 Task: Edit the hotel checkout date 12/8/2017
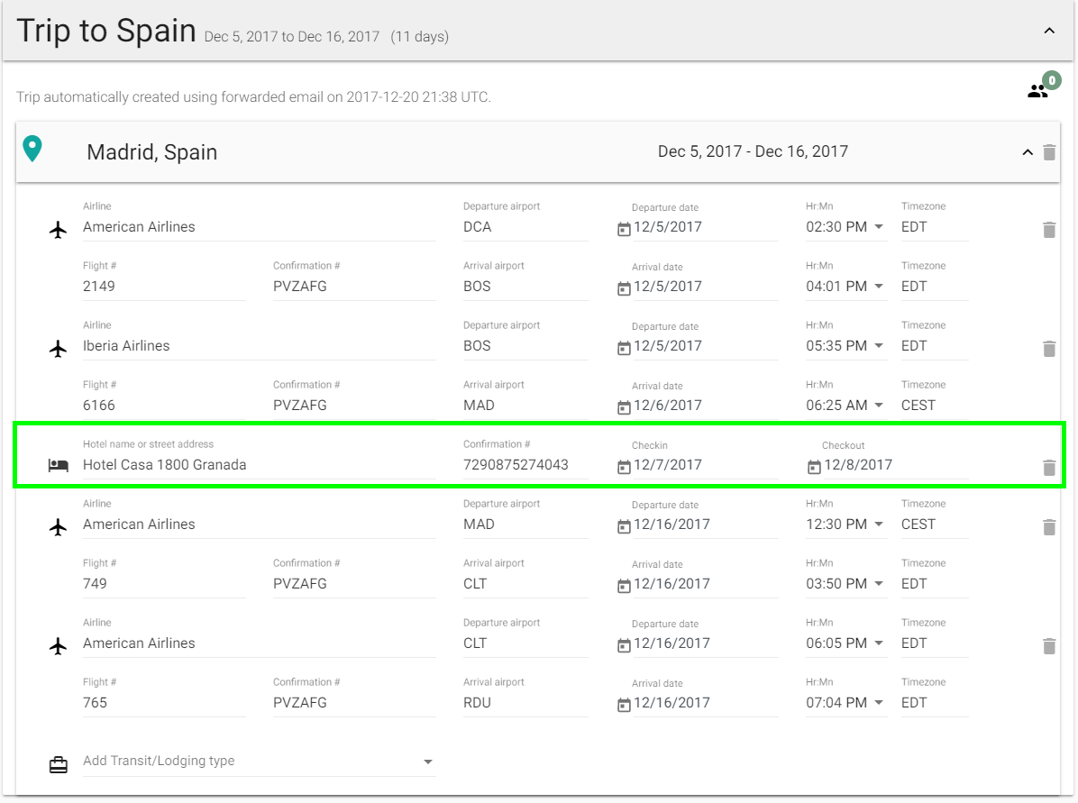(895, 465)
